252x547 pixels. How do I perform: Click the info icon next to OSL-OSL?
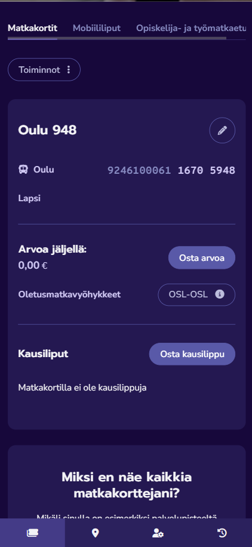[x=220, y=294]
